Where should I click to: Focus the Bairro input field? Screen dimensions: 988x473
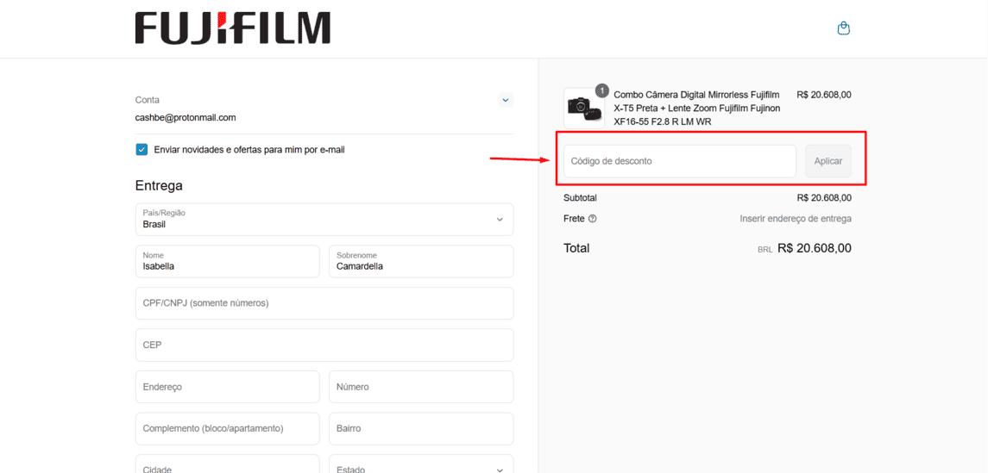[421, 428]
